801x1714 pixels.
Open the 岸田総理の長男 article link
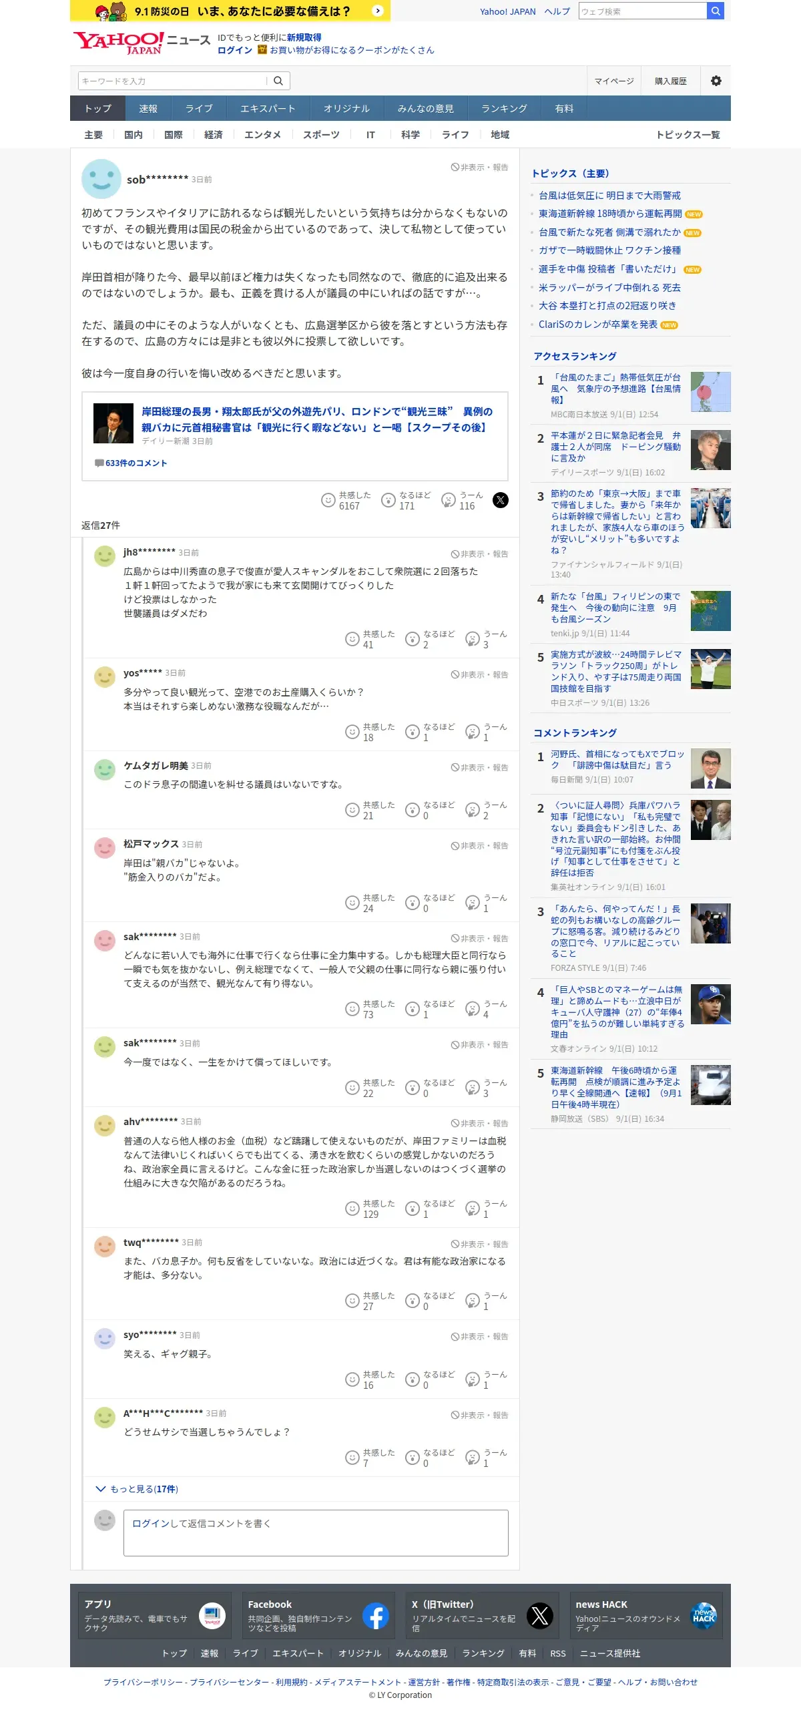[x=318, y=419]
